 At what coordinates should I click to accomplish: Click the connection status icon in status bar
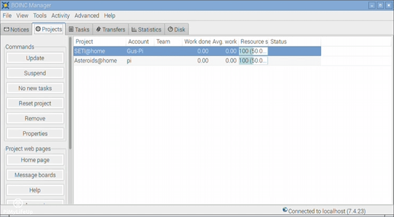(285, 210)
